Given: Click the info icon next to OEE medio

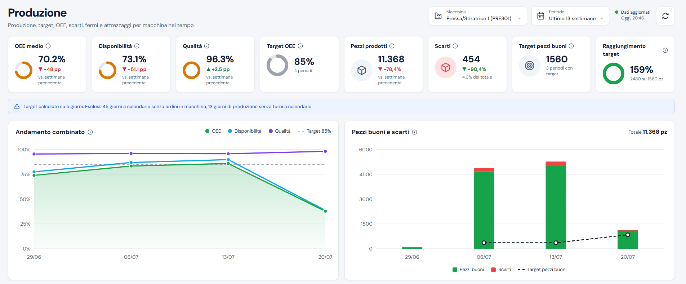Looking at the screenshot, I should (48, 46).
